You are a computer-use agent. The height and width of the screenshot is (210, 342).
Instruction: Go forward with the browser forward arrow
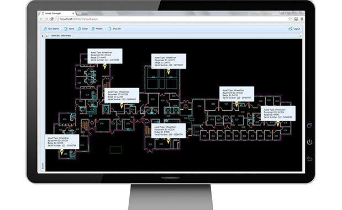click(46, 19)
